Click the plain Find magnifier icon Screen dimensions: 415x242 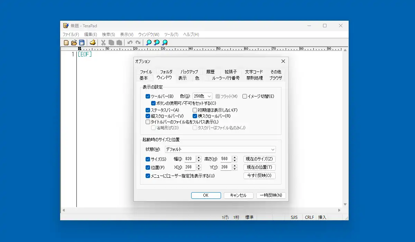point(149,43)
